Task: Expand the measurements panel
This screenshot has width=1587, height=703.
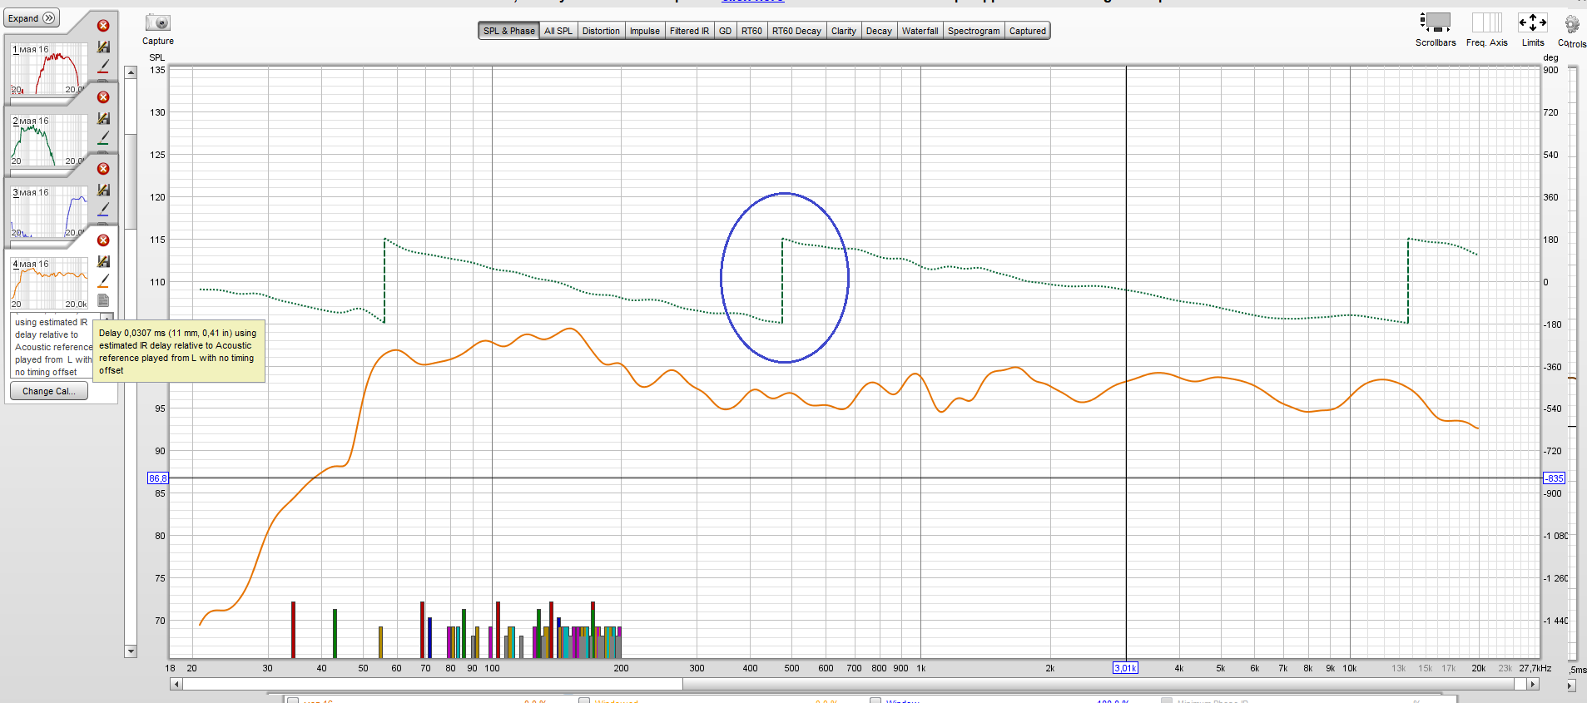Action: pos(32,18)
